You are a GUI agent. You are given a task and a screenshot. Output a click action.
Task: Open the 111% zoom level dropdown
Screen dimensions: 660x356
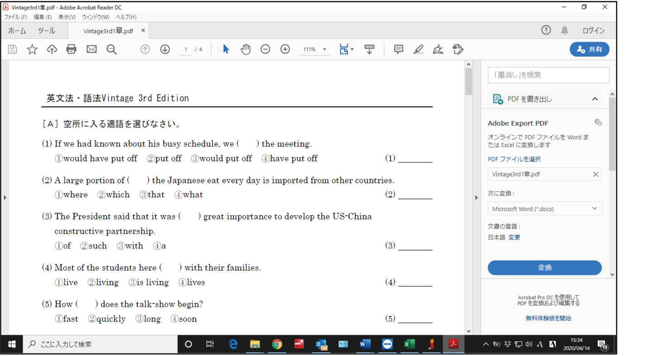pyautogui.click(x=324, y=50)
